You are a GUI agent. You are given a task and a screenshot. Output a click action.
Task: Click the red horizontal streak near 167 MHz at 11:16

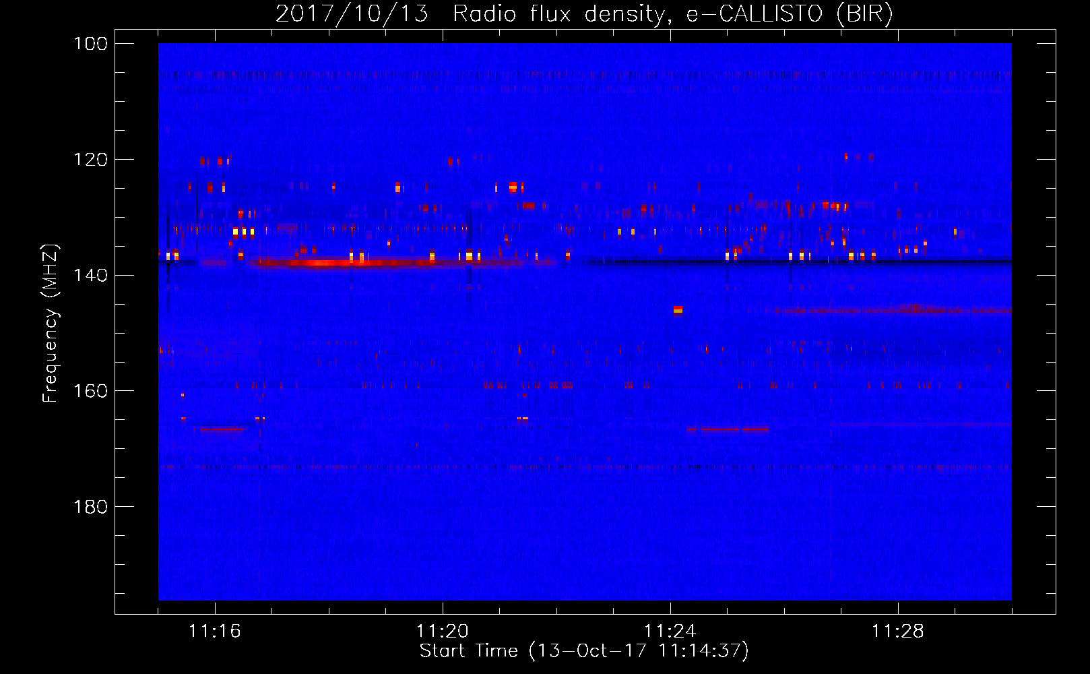[x=221, y=429]
